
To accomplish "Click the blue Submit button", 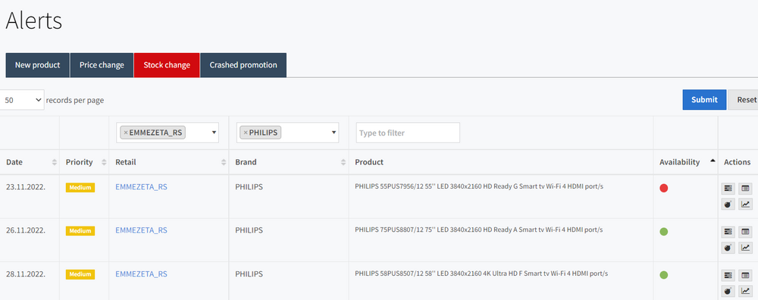I will coord(704,99).
